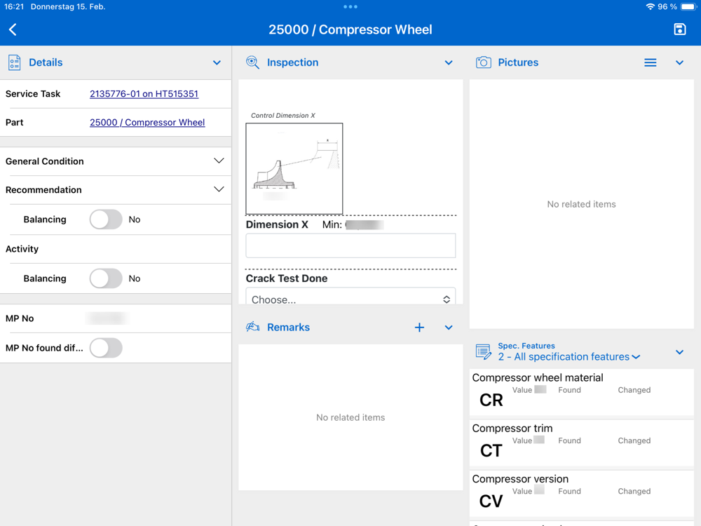Open Part link 25000 / Compressor Wheel
Screen dimensions: 701x526
tap(147, 123)
